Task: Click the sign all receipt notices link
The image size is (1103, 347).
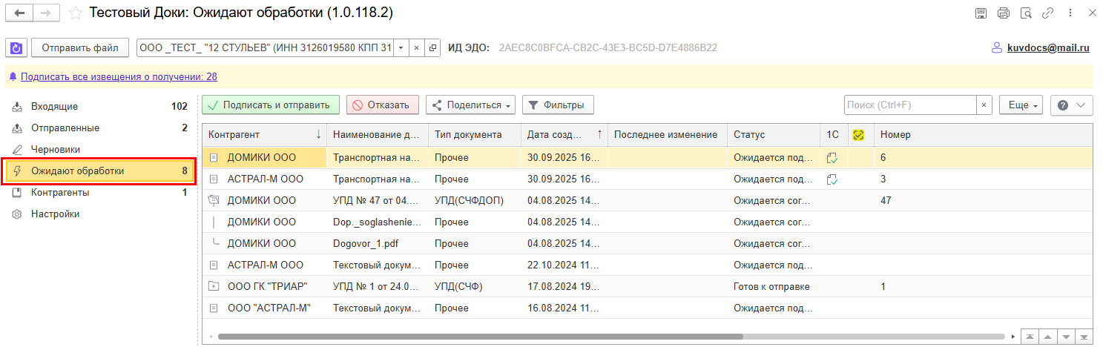Action: tap(119, 76)
